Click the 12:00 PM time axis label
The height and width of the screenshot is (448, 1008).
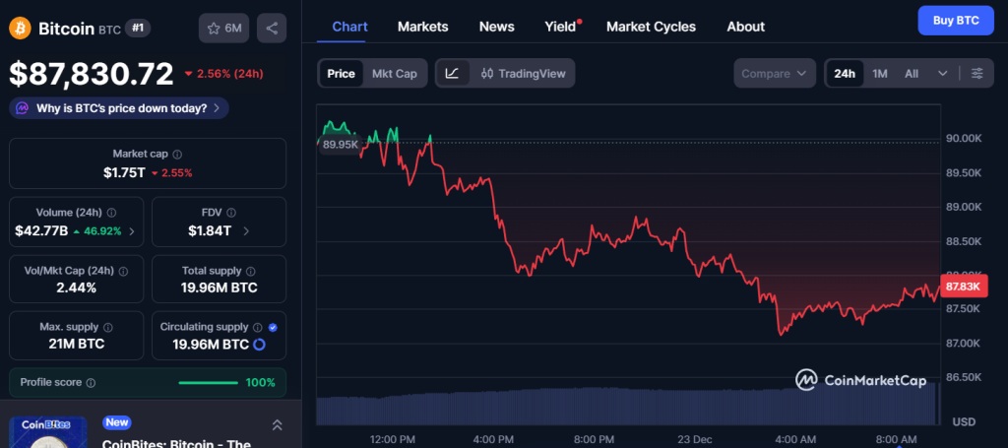(x=392, y=440)
